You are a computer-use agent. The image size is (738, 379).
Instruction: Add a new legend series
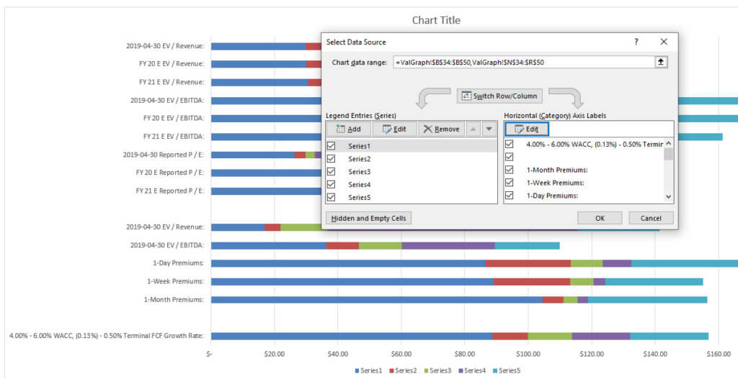coord(349,129)
